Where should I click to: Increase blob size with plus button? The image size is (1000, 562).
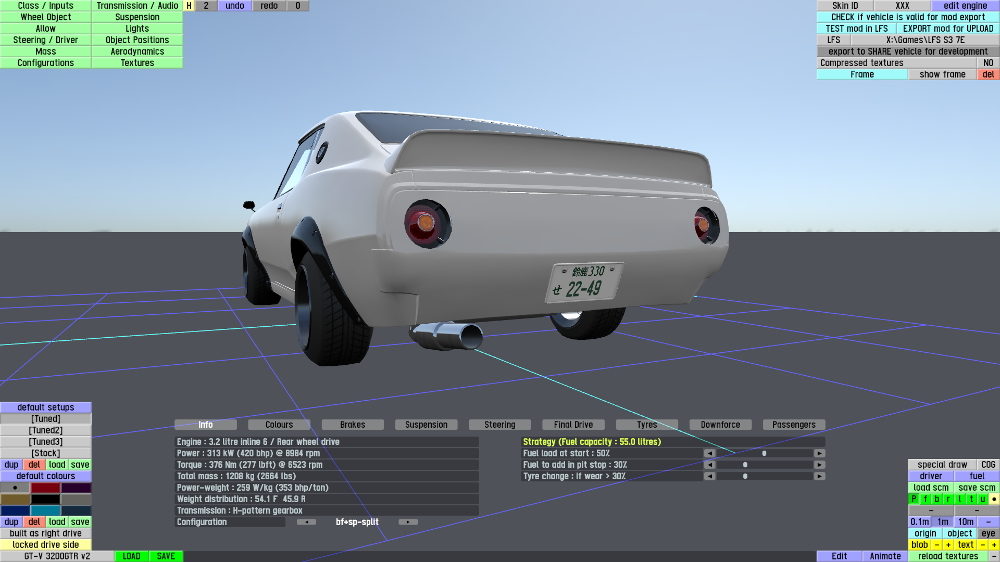[x=948, y=545]
